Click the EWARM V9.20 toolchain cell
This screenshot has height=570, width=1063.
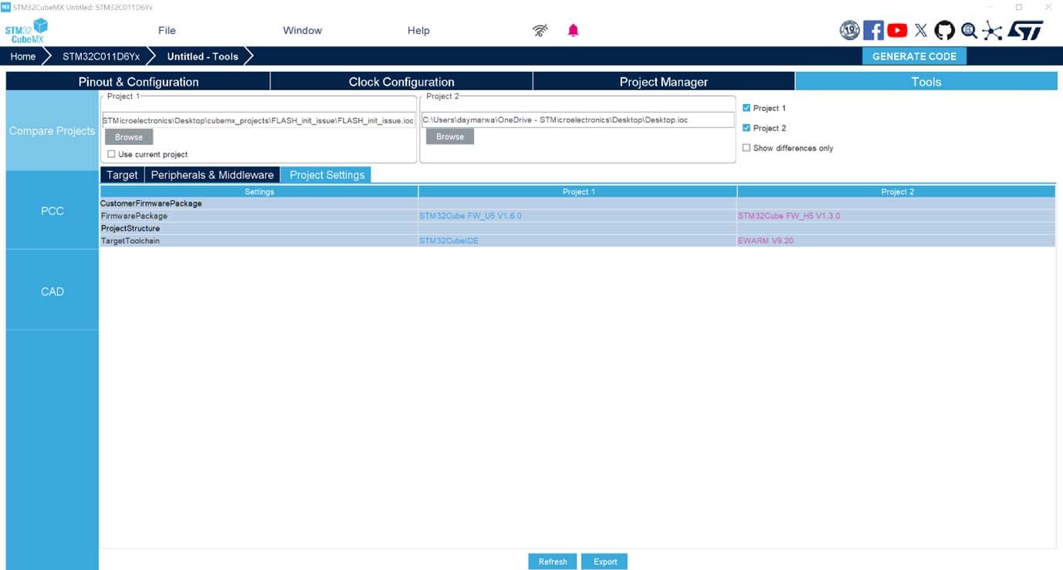coord(897,241)
